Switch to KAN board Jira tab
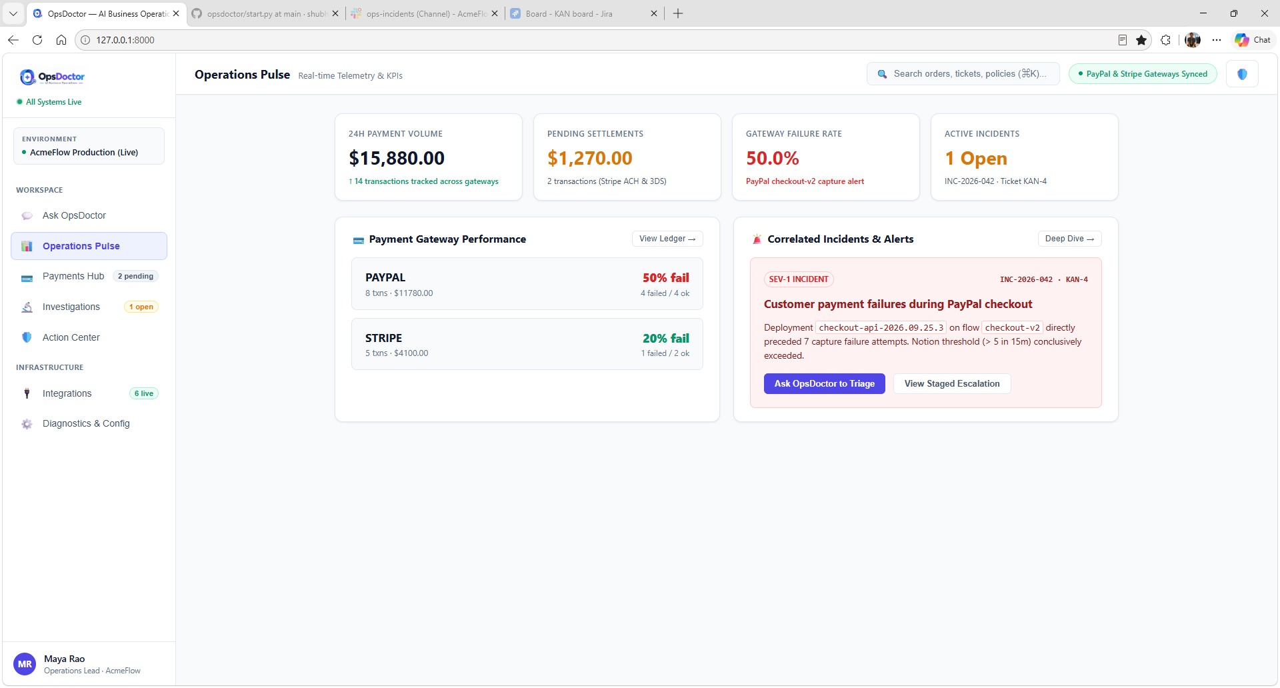 coord(583,13)
